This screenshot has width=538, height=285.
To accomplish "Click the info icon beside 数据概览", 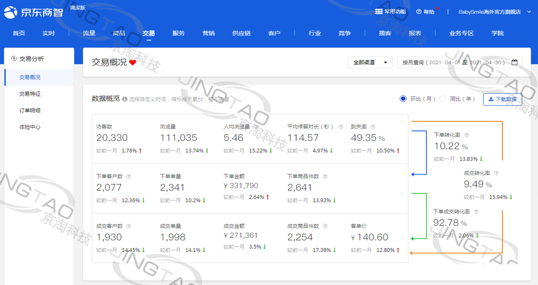I will (x=125, y=98).
